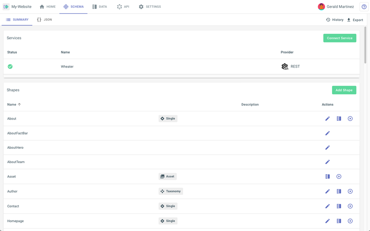Click Connect Service button
This screenshot has height=231, width=370.
tap(339, 38)
